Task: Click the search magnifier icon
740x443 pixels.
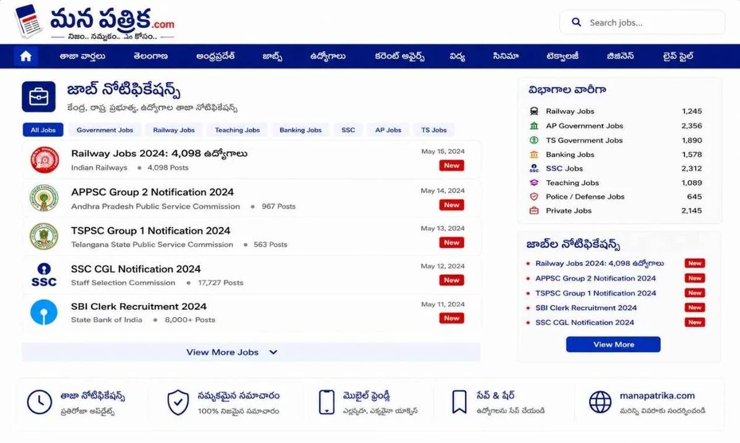Action: point(577,22)
